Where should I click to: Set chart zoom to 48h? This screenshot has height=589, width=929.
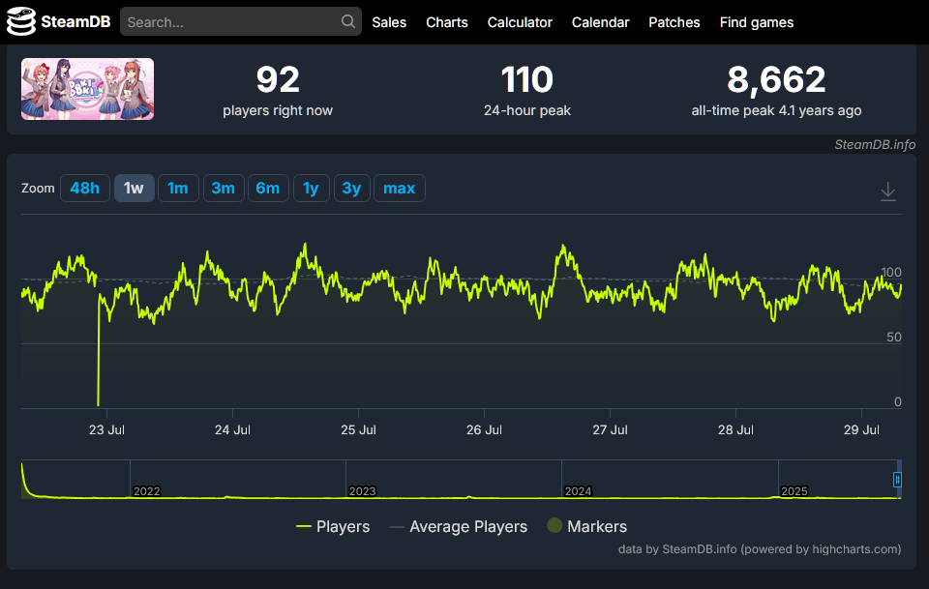click(x=85, y=189)
